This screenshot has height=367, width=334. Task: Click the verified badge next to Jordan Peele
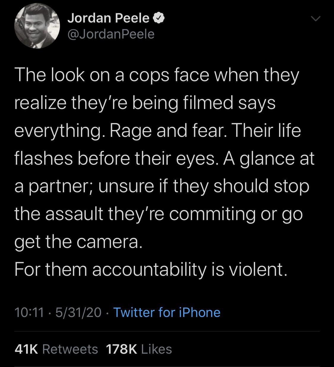point(159,19)
